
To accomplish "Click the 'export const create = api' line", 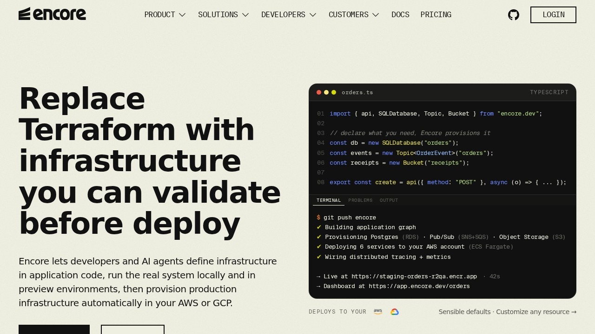I will coord(448,182).
